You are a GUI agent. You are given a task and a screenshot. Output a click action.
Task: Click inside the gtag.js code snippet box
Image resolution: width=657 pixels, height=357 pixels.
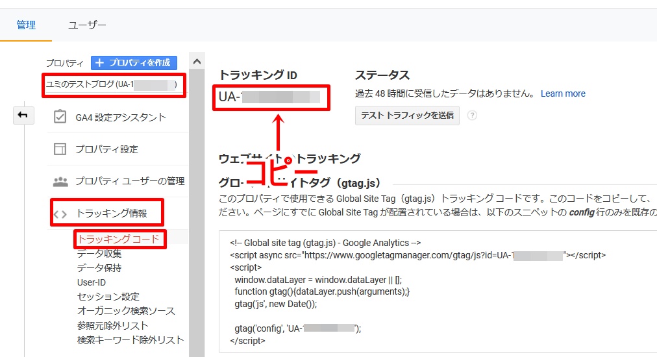pos(438,291)
